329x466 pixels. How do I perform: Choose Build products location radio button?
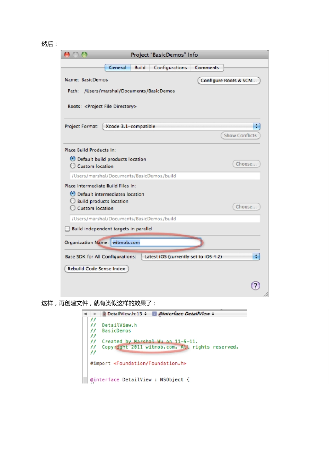point(73,201)
